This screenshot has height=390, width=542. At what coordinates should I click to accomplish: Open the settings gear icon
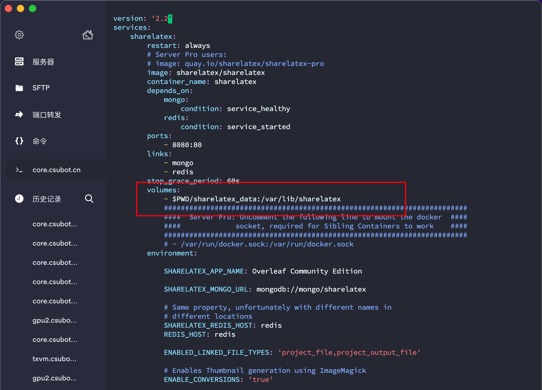[19, 35]
